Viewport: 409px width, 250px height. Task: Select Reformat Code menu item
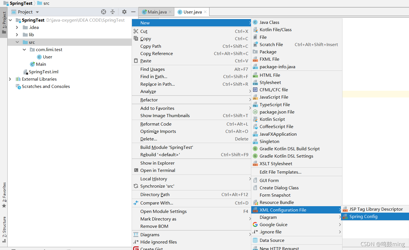coord(191,124)
